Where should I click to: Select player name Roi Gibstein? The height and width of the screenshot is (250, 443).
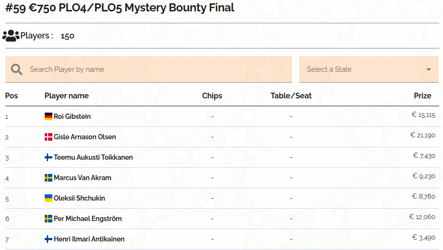point(72,116)
